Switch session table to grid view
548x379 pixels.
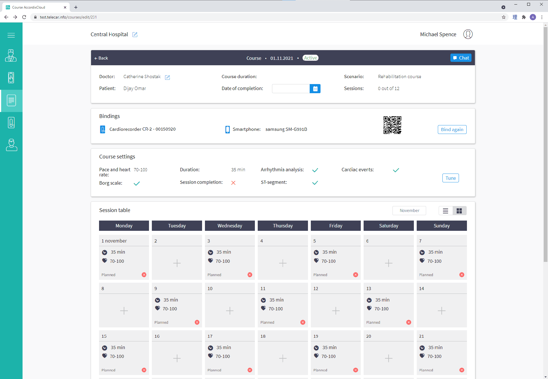coord(459,211)
